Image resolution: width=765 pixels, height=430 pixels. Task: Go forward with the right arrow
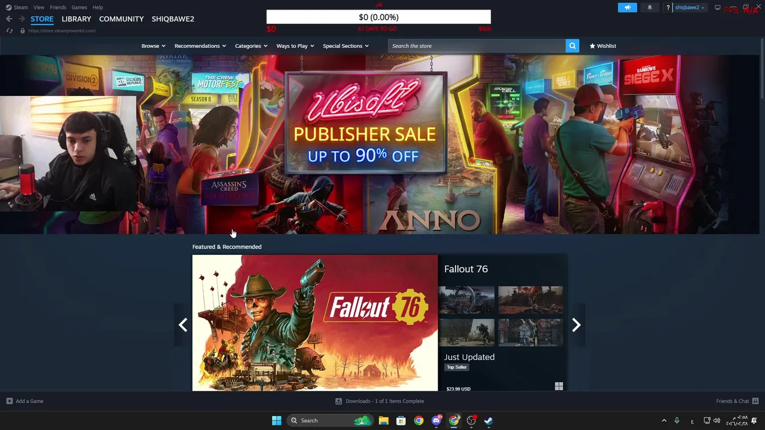[22, 19]
